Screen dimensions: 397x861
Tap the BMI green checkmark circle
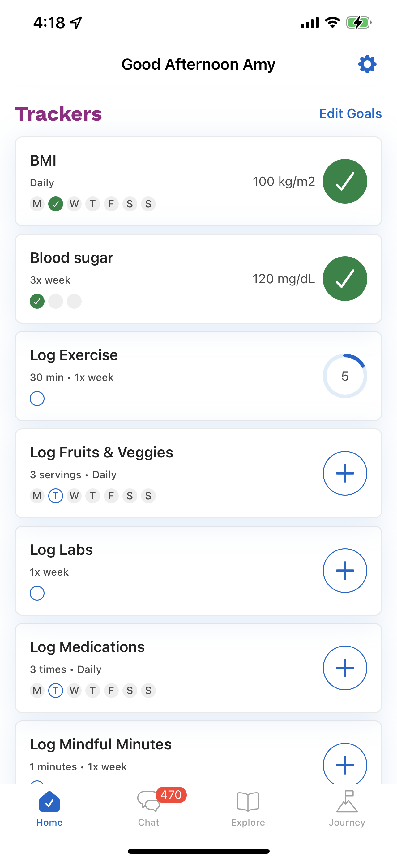pyautogui.click(x=345, y=181)
